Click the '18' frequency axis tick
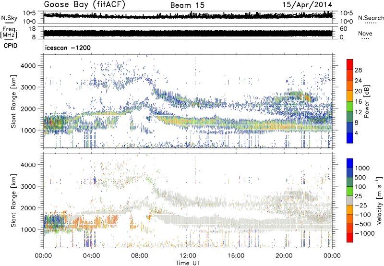 tap(32, 29)
